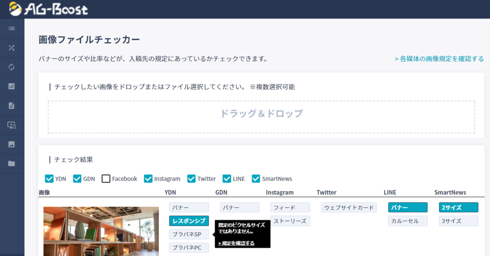Open the list menu icon in the sidebar
The width and height of the screenshot is (490, 256).
pyautogui.click(x=12, y=29)
